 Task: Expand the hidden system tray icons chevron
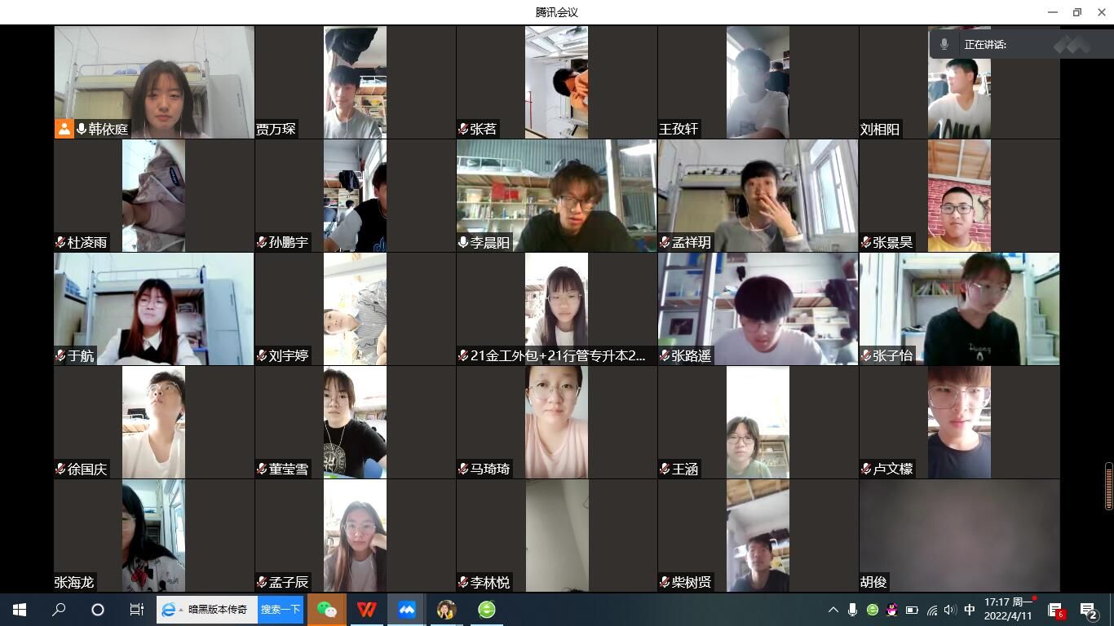pos(833,610)
